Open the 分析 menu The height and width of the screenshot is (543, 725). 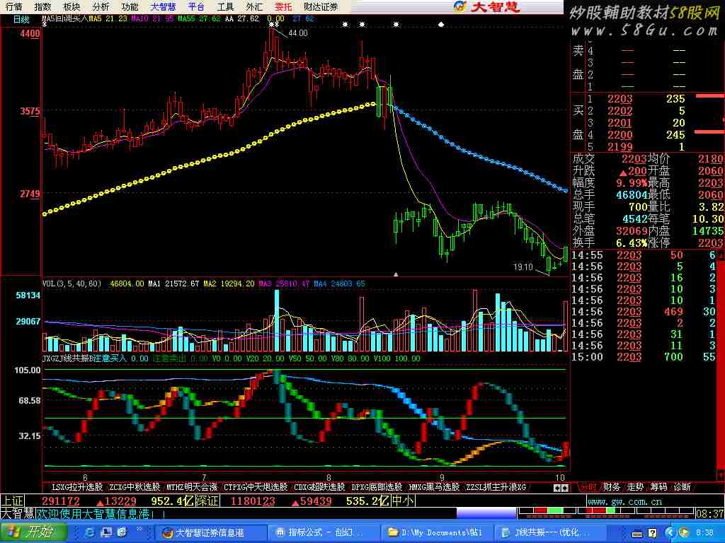click(101, 6)
